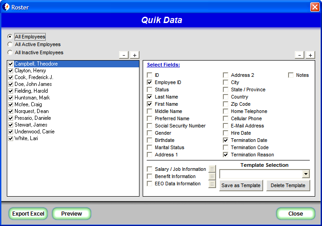Check the Status field
322x226 pixels.
149,89
